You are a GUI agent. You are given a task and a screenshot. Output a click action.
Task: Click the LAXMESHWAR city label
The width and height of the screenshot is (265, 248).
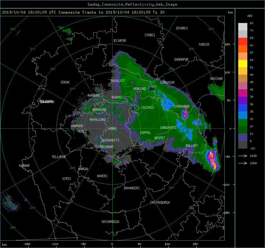click(104, 147)
